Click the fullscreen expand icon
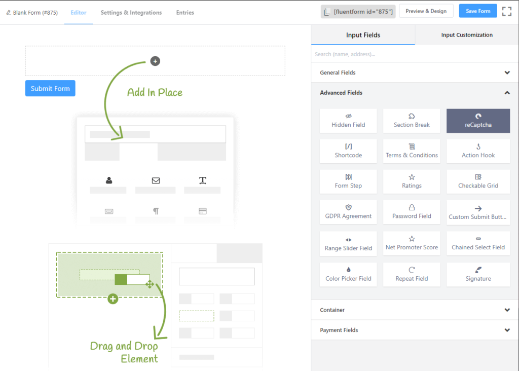The width and height of the screenshot is (519, 371). point(506,11)
